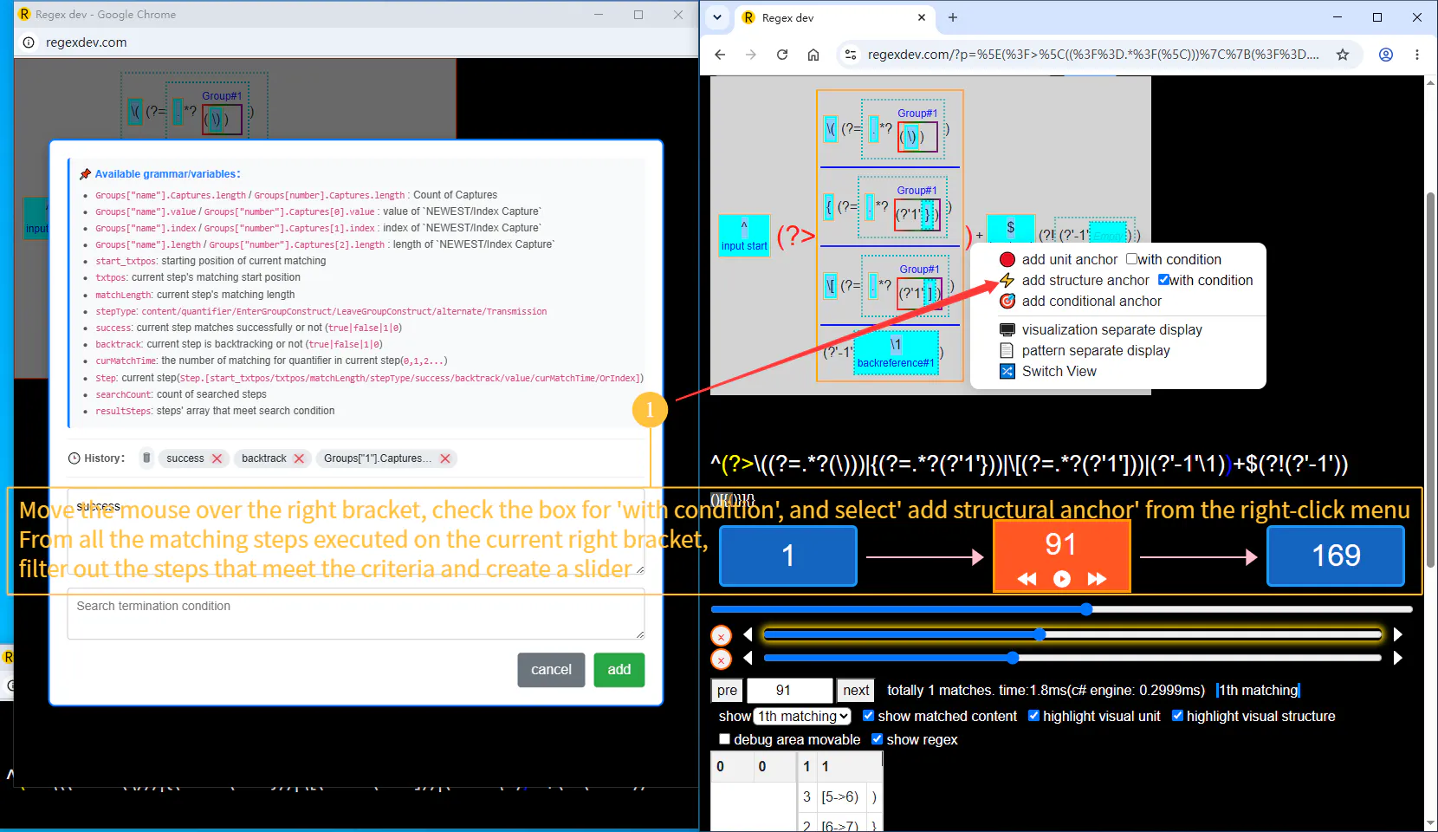Viewport: 1438px width, 832px height.
Task: Step right on the highlighted anchor slider
Action: (1397, 635)
